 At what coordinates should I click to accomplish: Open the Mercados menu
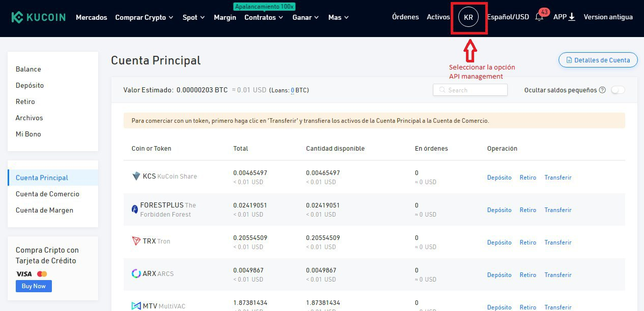[x=92, y=17]
